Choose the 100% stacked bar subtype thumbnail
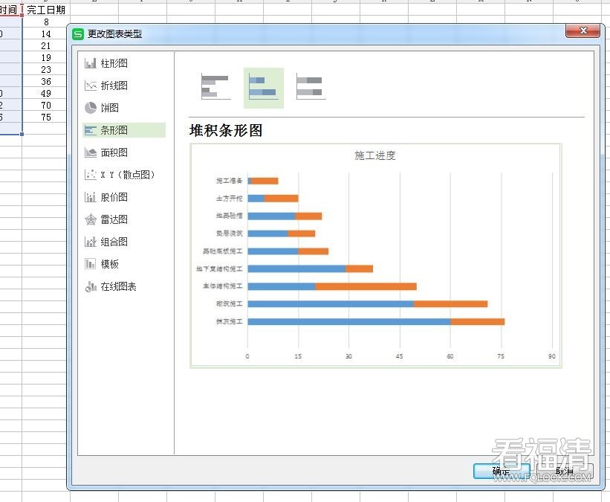The height and width of the screenshot is (502, 610). click(311, 88)
